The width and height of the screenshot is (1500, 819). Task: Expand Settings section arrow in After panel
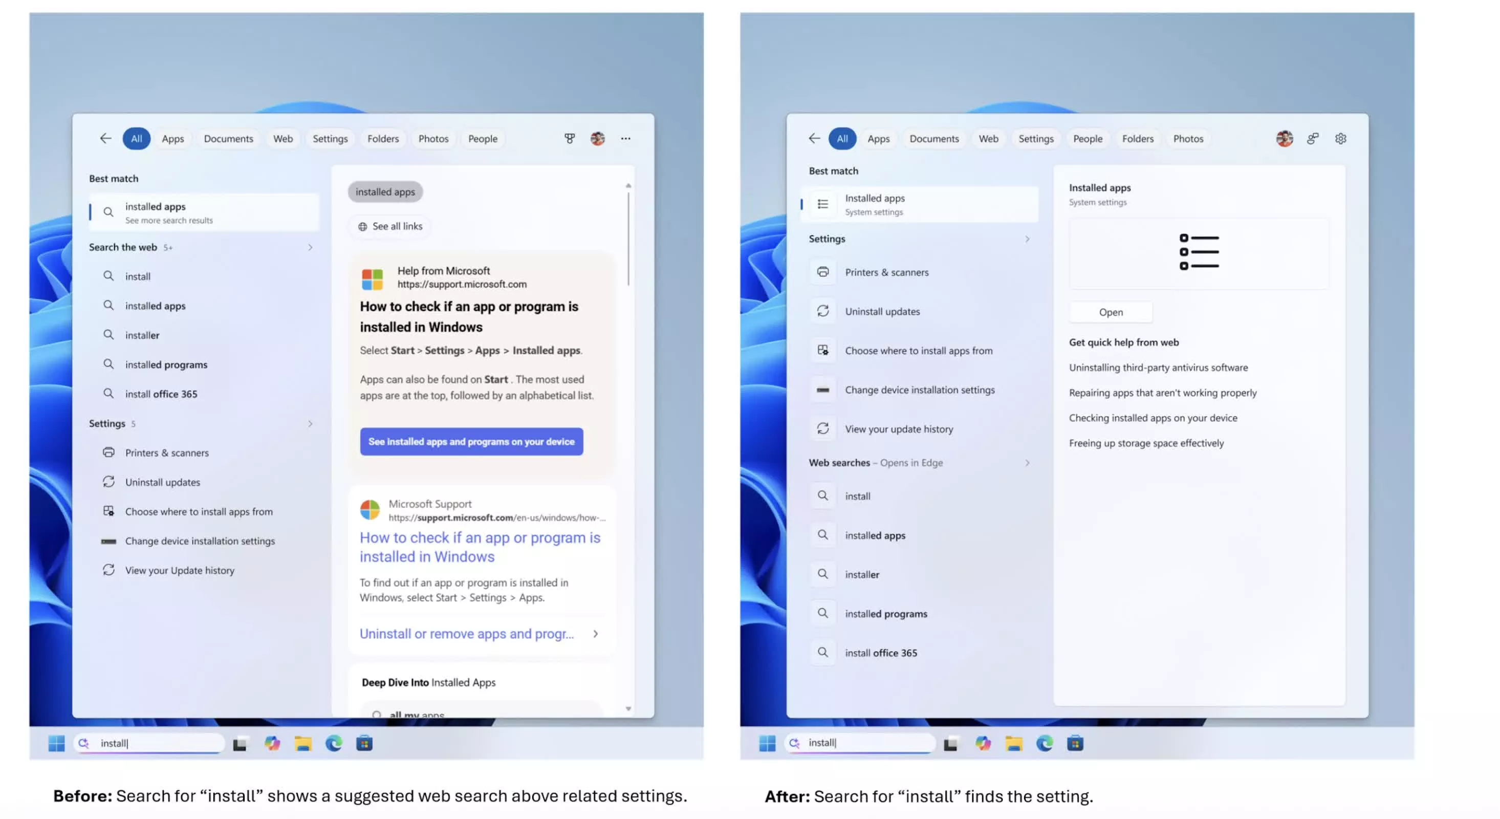(x=1027, y=240)
